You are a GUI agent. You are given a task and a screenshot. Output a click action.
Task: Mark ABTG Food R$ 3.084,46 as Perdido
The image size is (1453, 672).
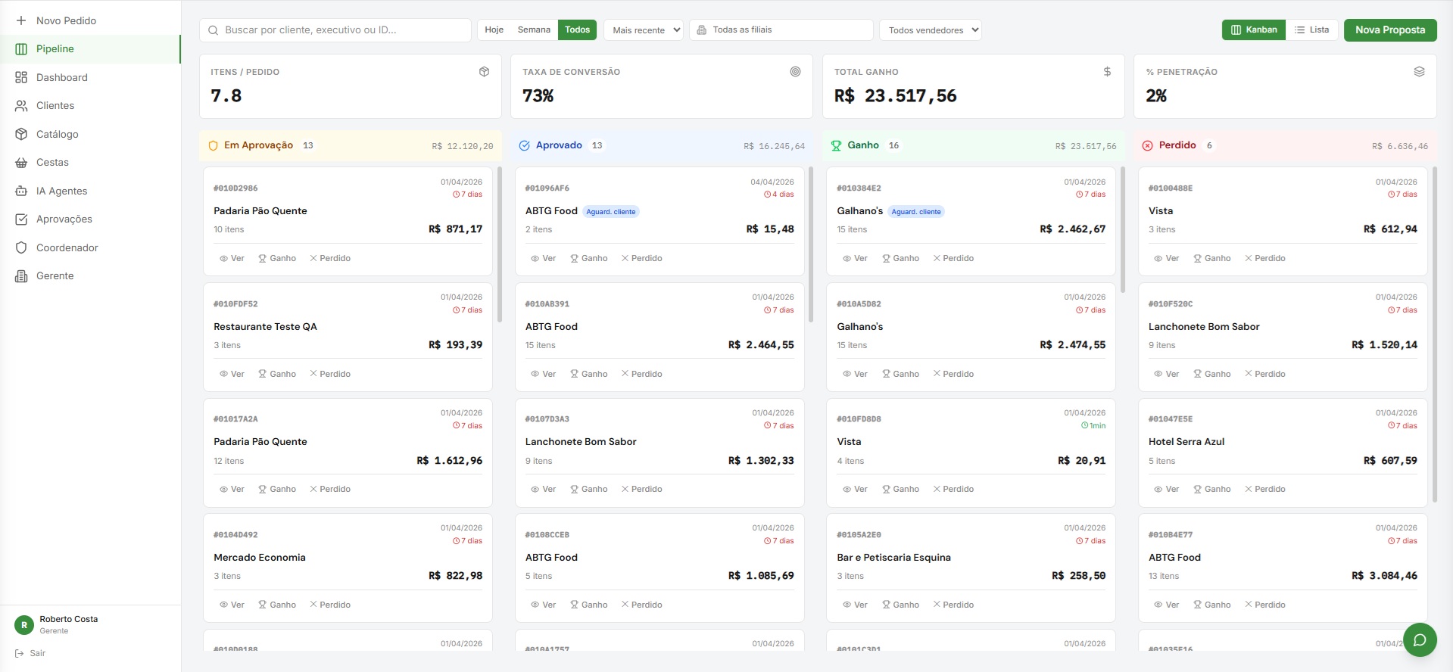click(x=1265, y=605)
